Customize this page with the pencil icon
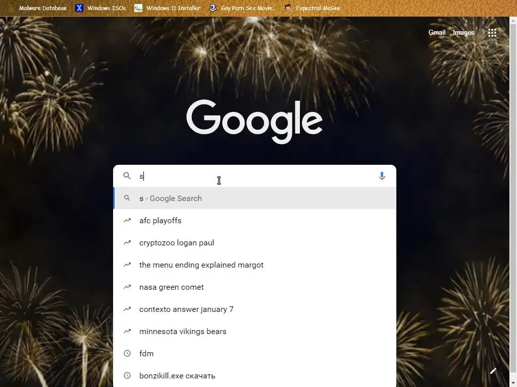The height and width of the screenshot is (387, 517). point(493,371)
